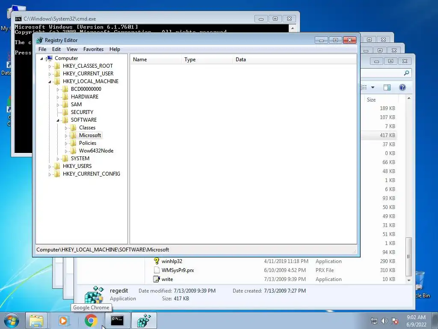Expand the HKEY_CURRENT_CONFIG key
438x329 pixels.
50,174
